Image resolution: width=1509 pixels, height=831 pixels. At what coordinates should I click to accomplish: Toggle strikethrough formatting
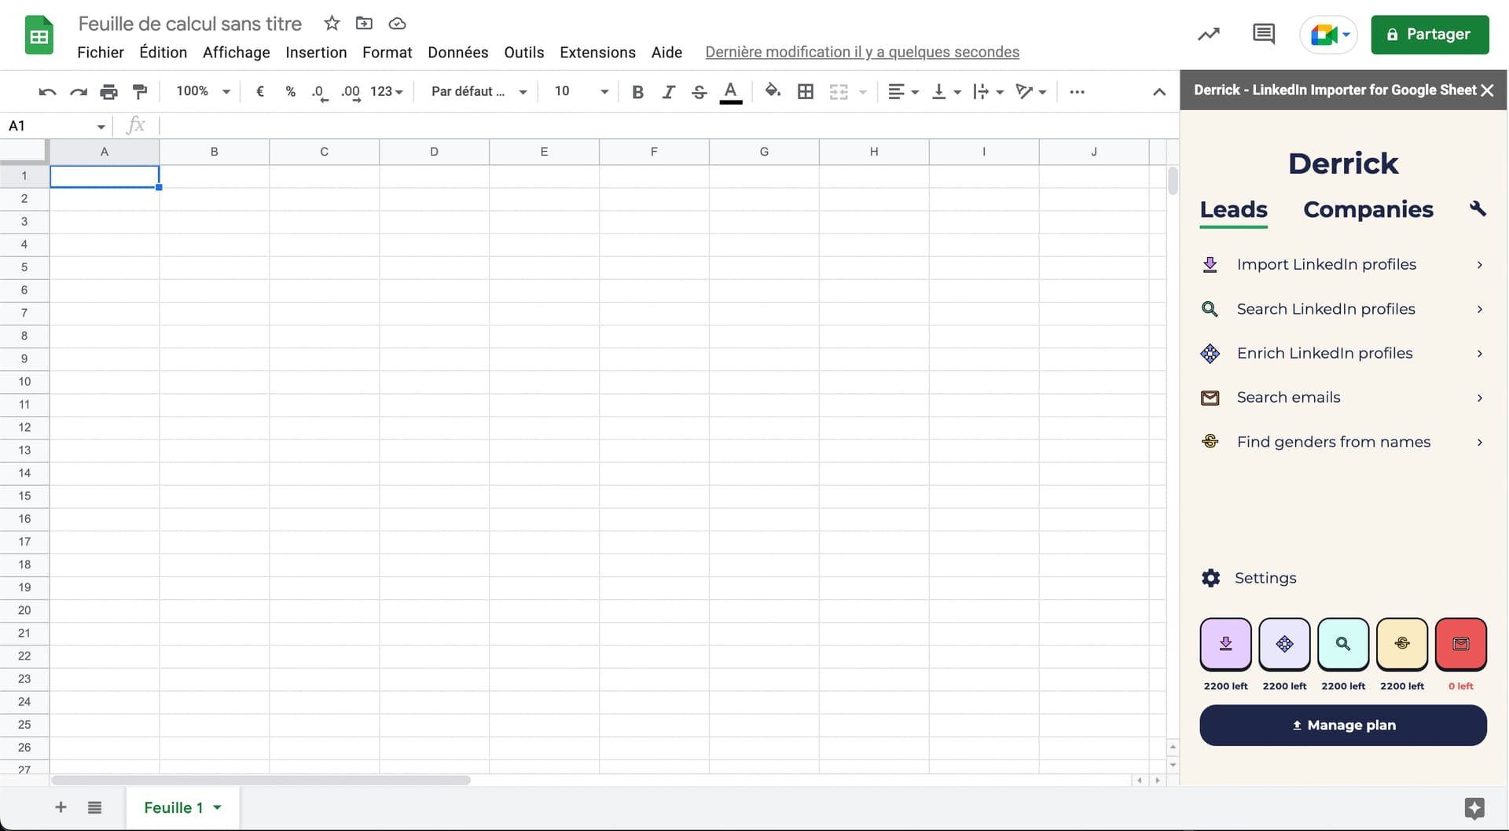(699, 92)
